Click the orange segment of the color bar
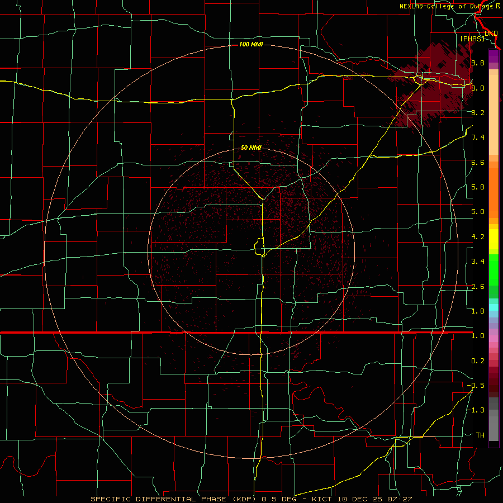The height and width of the screenshot is (503, 503). [x=493, y=193]
